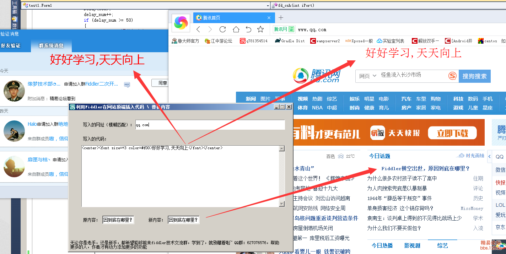Click the 新内容 input field
The image size is (506, 254).
tap(184, 220)
